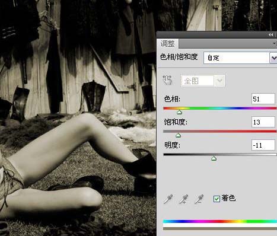Click the lightness value field showing -11

point(263,145)
